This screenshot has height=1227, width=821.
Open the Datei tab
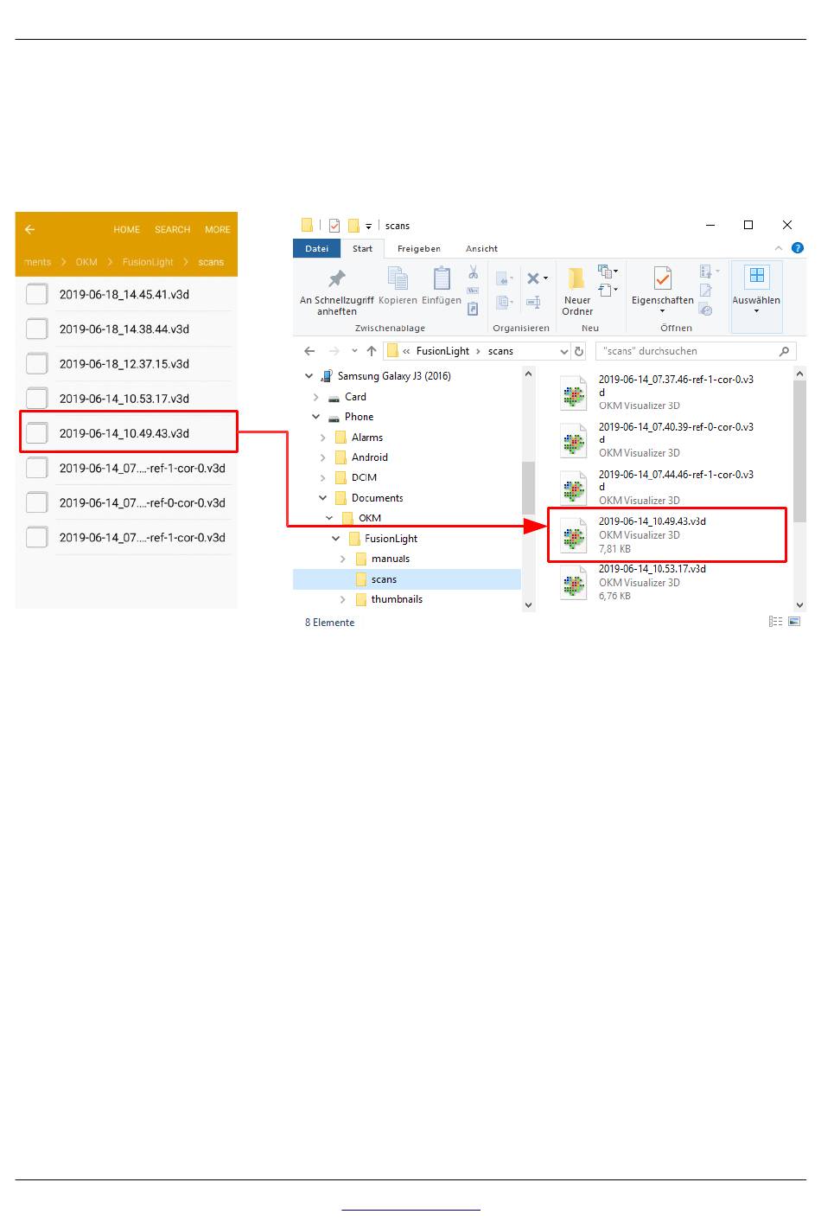point(317,248)
